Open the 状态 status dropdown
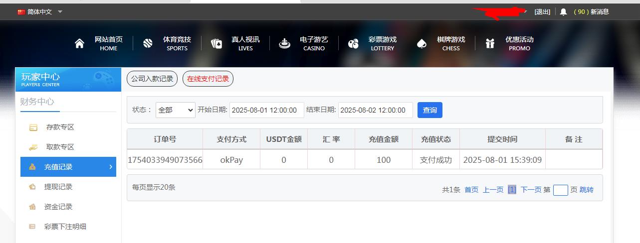This screenshot has height=243, width=640. point(176,110)
